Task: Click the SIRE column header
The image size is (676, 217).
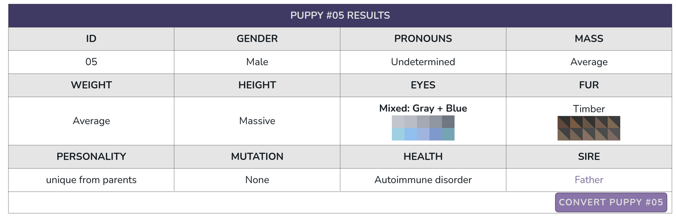Action: (589, 157)
